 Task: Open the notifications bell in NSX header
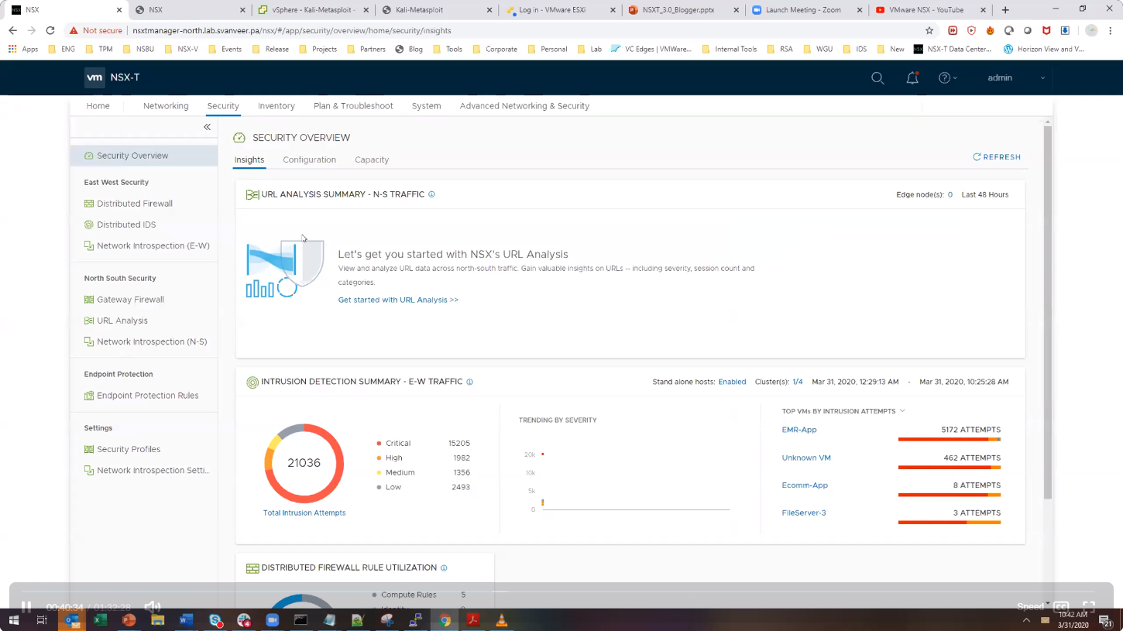click(912, 77)
